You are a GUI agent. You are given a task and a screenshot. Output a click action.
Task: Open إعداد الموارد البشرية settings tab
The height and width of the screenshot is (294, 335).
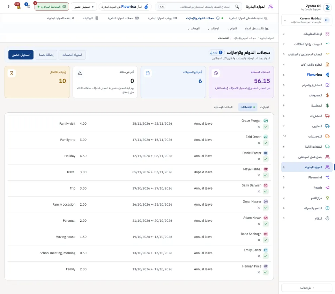point(61,18)
